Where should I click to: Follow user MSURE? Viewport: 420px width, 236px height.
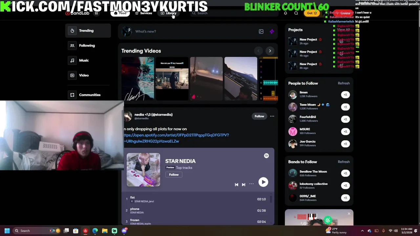[345, 131]
